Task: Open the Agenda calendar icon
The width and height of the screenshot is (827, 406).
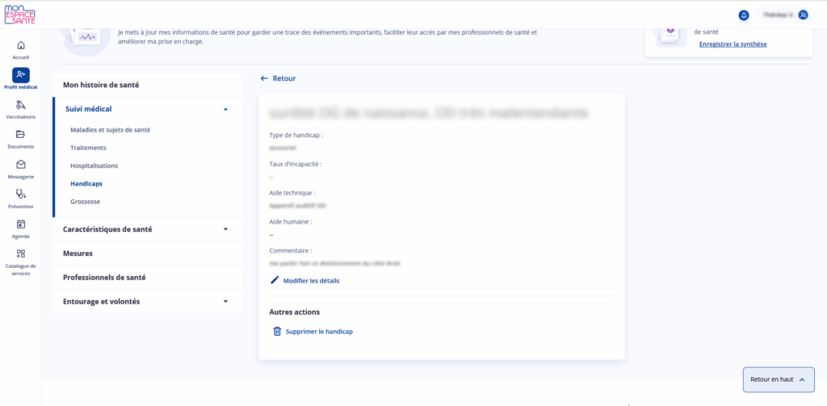Action: coord(21,224)
